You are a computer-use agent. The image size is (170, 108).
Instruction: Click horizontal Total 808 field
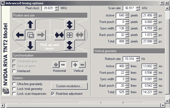[x=121, y=41]
